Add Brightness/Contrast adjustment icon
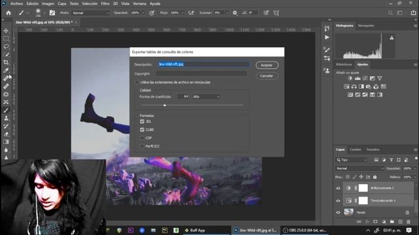This screenshot has width=419, height=235. click(350, 78)
